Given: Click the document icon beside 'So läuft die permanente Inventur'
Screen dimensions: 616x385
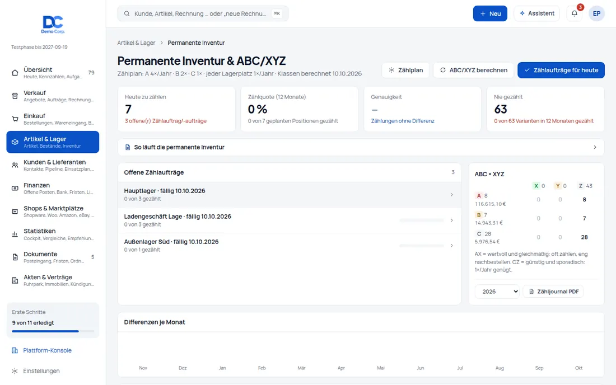Looking at the screenshot, I should click(128, 147).
